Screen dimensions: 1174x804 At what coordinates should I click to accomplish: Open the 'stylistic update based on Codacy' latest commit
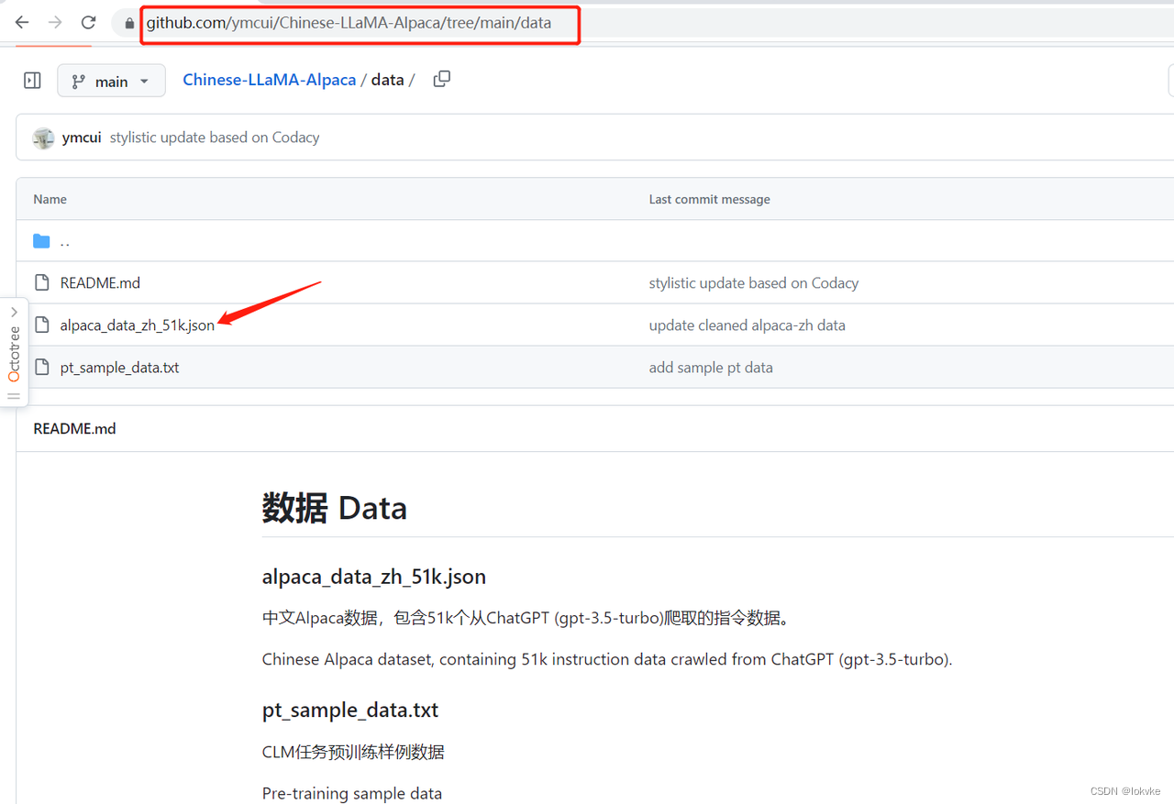click(x=215, y=138)
